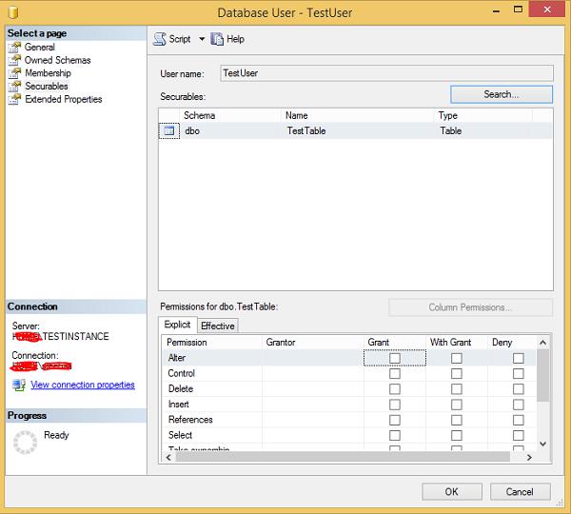Viewport: 571px width, 514px height.
Task: Check Grant for Select permission
Action: point(395,435)
